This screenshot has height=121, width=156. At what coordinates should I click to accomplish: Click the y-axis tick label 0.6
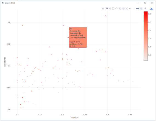click(x=9, y=109)
